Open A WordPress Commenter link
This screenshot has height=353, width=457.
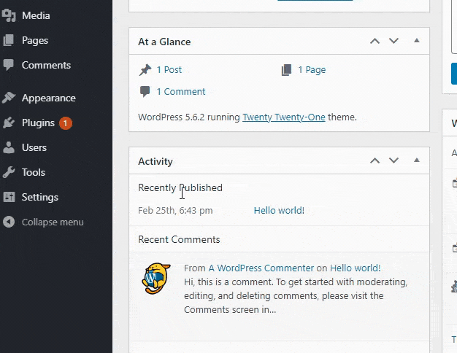[261, 268]
